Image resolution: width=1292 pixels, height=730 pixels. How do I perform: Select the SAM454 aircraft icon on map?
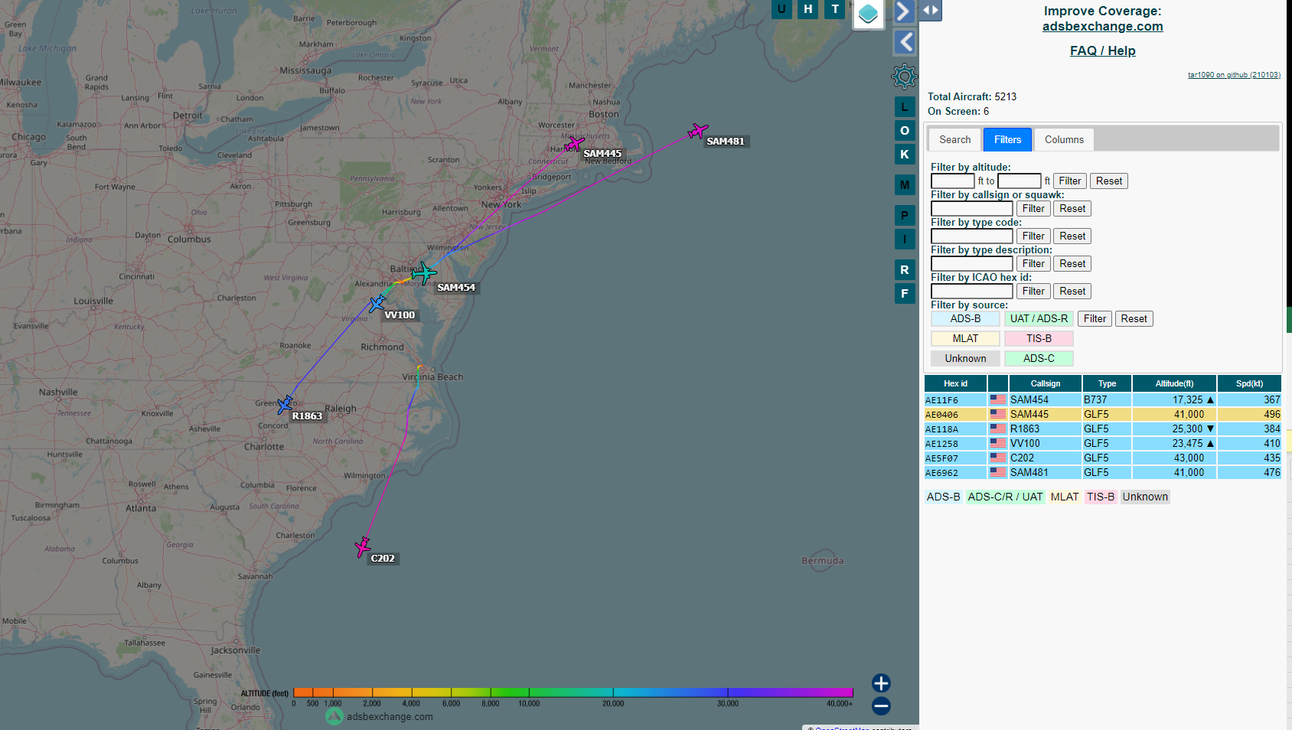coord(423,272)
